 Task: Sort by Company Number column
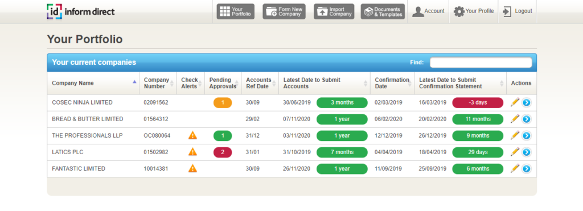[x=158, y=83]
